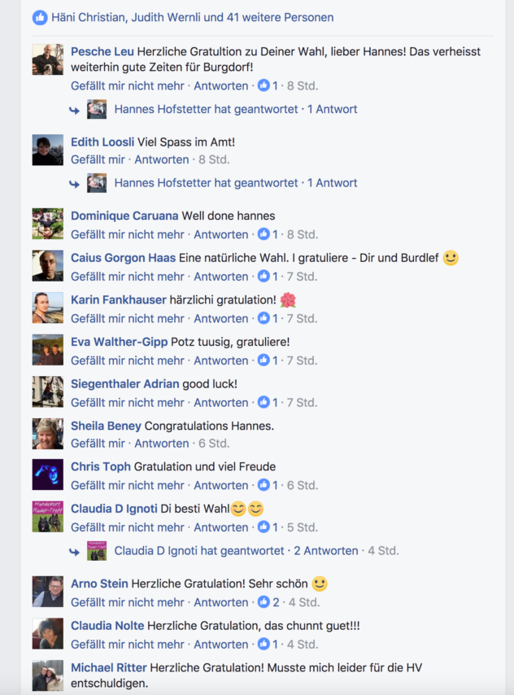
Task: Click like icon on Chris Toph's comment
Action: tap(264, 485)
